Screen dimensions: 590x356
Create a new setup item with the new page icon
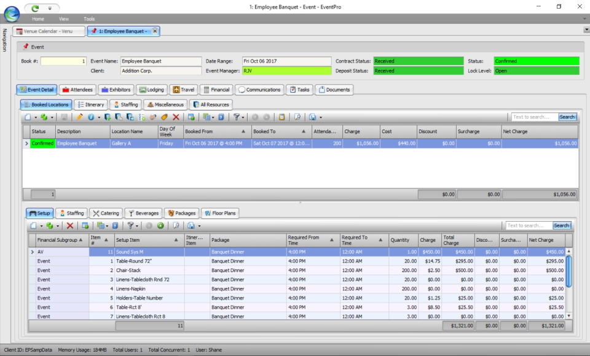(33, 224)
